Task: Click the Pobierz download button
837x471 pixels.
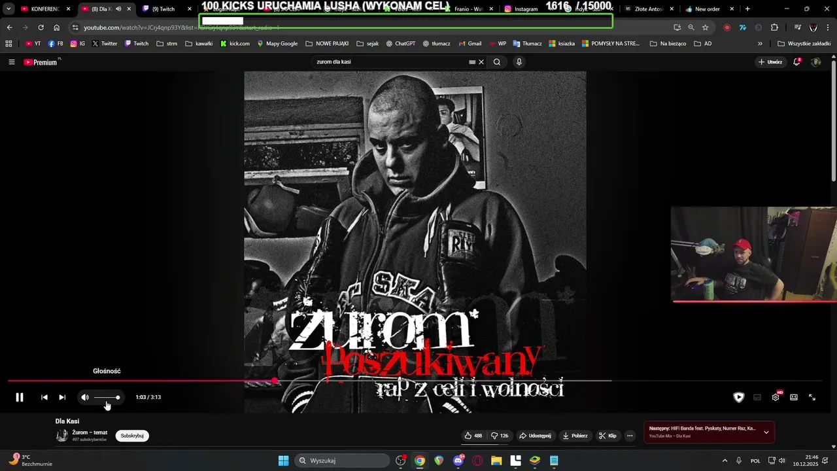Action: click(575, 436)
